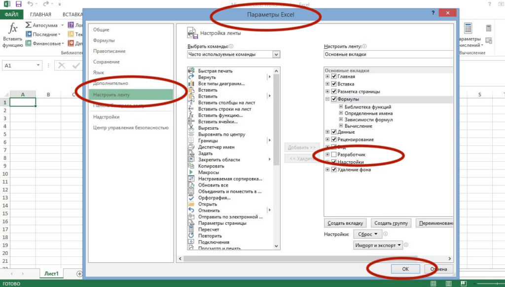Open the Сброс reset dropdown

pos(367,234)
